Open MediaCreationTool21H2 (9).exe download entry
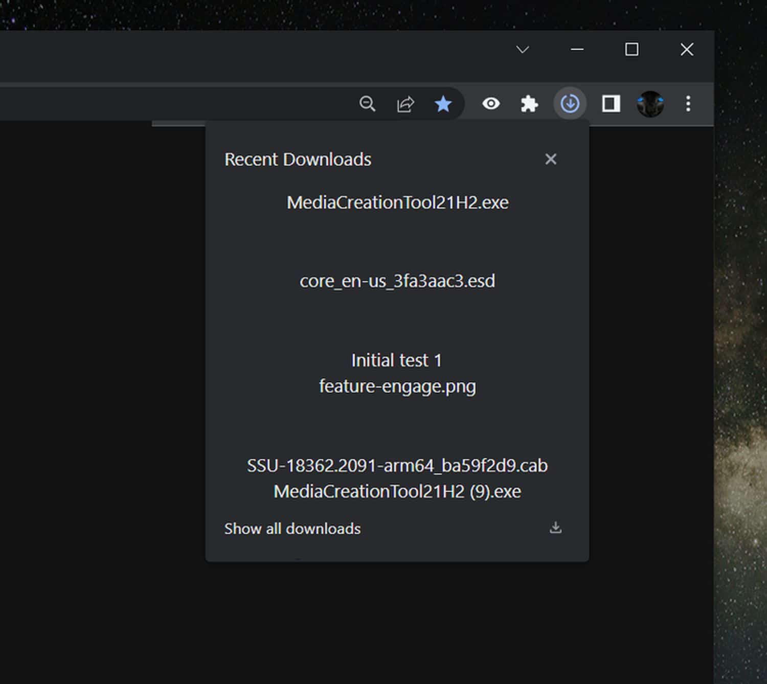Screen dimensions: 767x684 397,491
